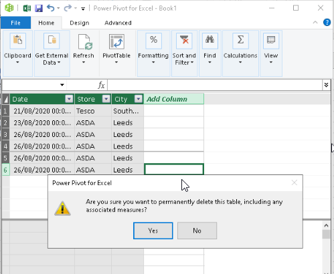This screenshot has height=274, width=334.
Task: Open the City column filter dropdown
Action: click(139, 99)
